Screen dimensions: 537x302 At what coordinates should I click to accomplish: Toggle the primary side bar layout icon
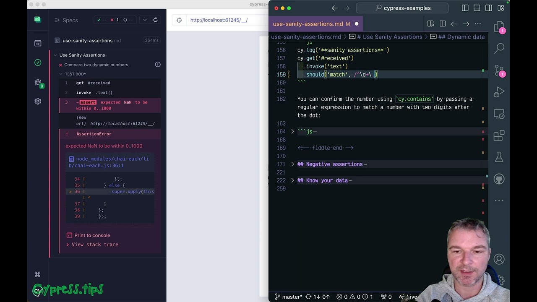(465, 8)
